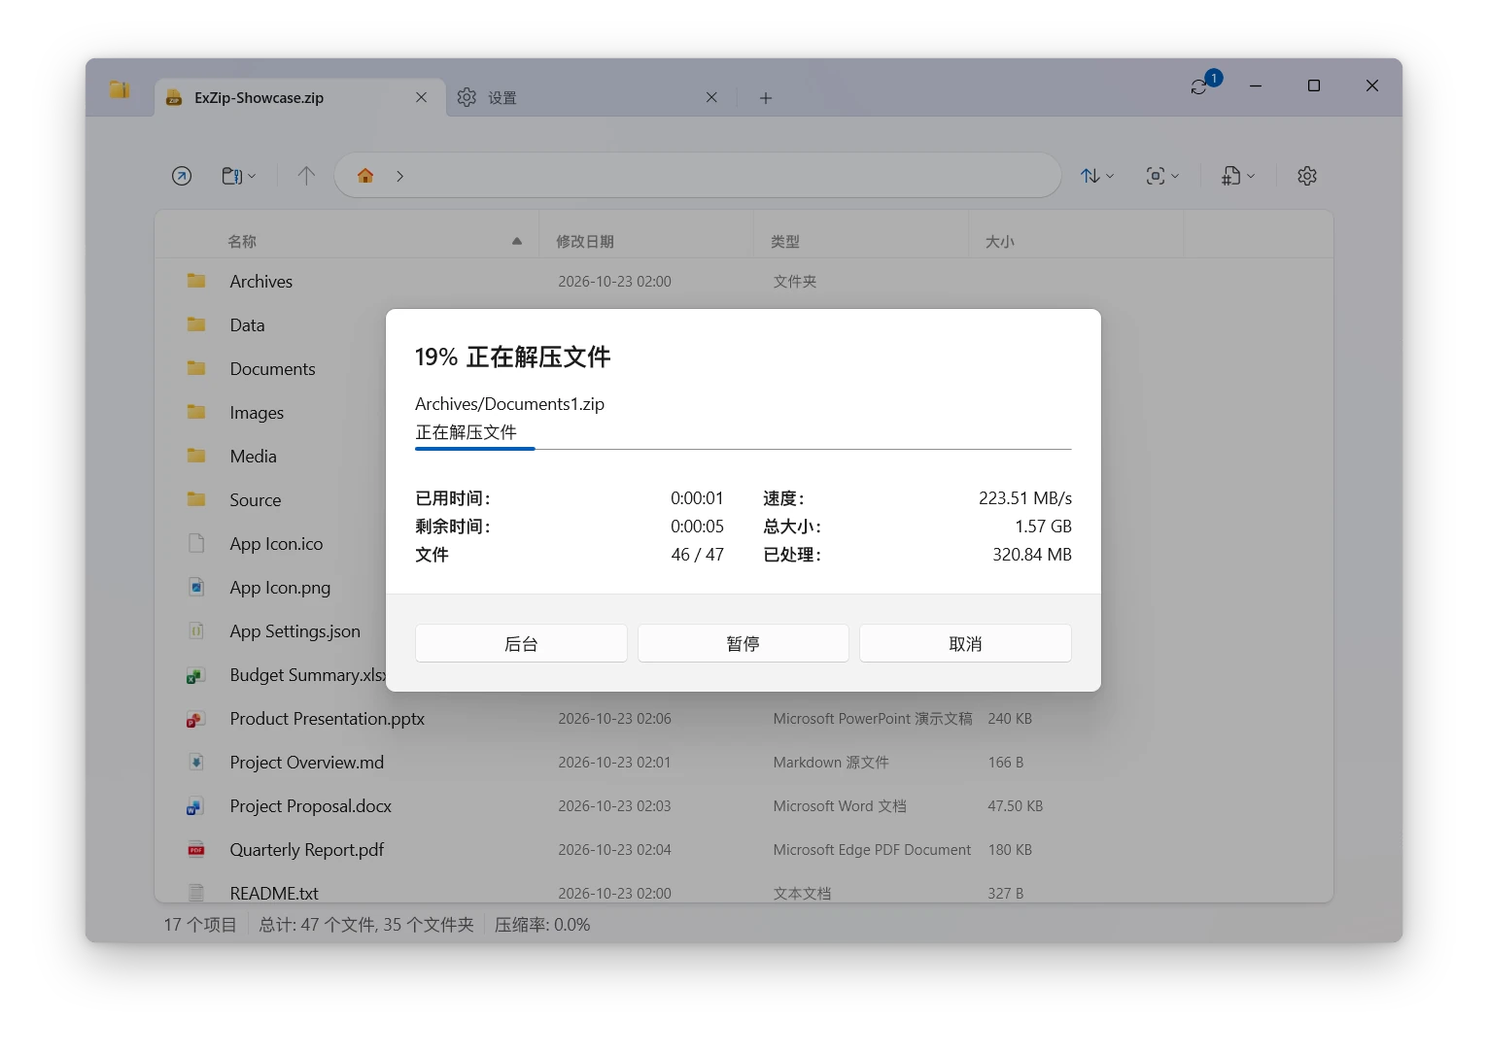Select the Source folder
The height and width of the screenshot is (1055, 1488).
click(255, 500)
